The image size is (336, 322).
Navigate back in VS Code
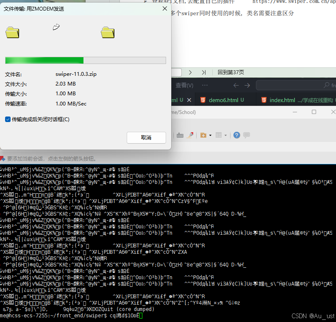pos(236,85)
